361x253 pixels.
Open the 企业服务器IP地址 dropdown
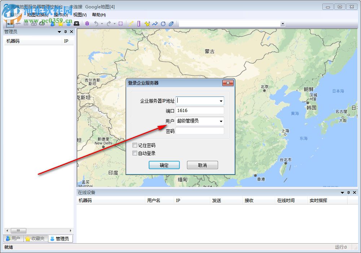221,101
